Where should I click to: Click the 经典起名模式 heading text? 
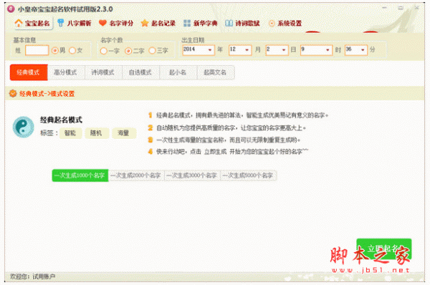61,120
